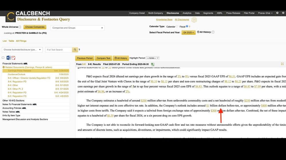Click the full text search magnifier button
The height and width of the screenshot is (160, 286).
pyautogui.click(x=75, y=49)
